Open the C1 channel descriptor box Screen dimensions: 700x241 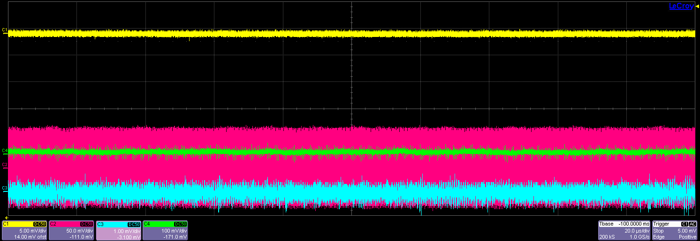[x=24, y=231]
